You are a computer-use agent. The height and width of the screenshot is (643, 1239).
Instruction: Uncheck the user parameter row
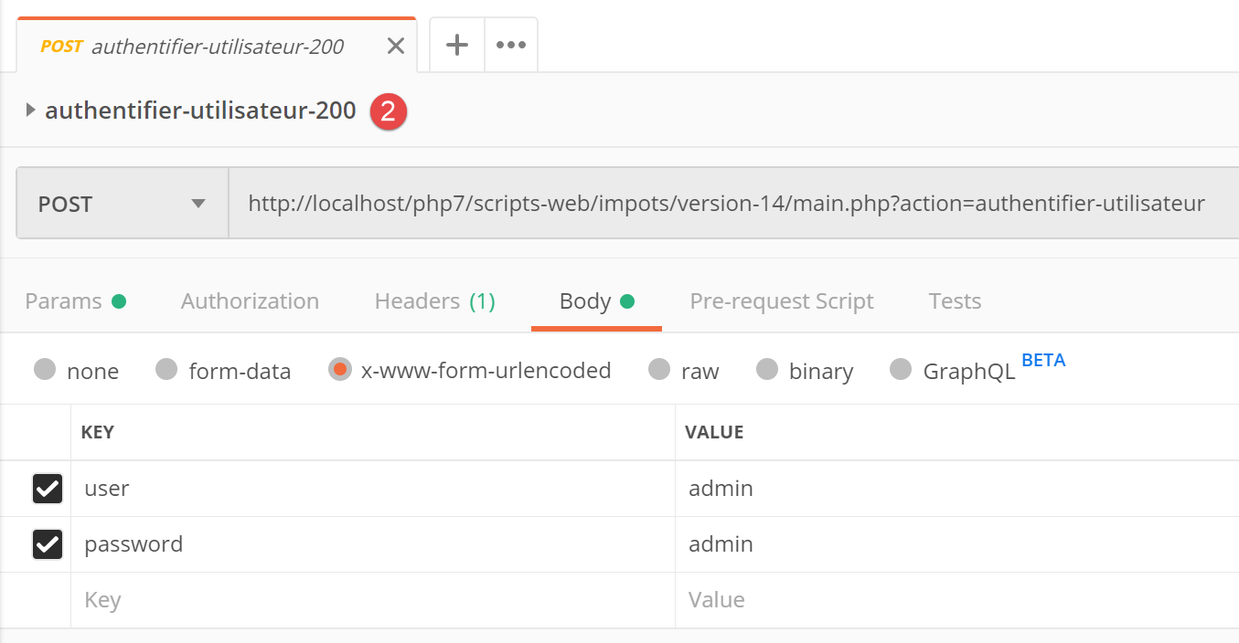pyautogui.click(x=48, y=489)
